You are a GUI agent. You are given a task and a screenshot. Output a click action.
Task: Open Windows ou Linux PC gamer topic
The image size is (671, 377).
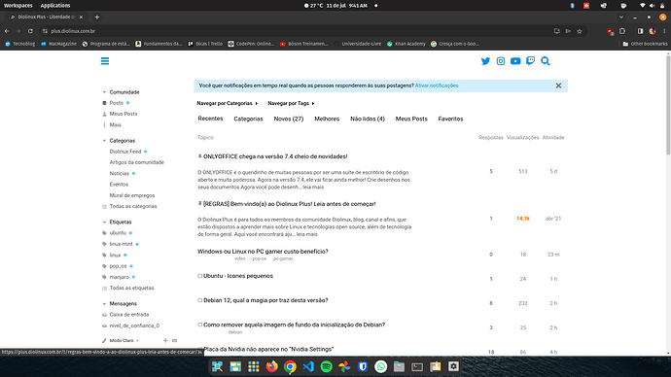click(x=263, y=252)
